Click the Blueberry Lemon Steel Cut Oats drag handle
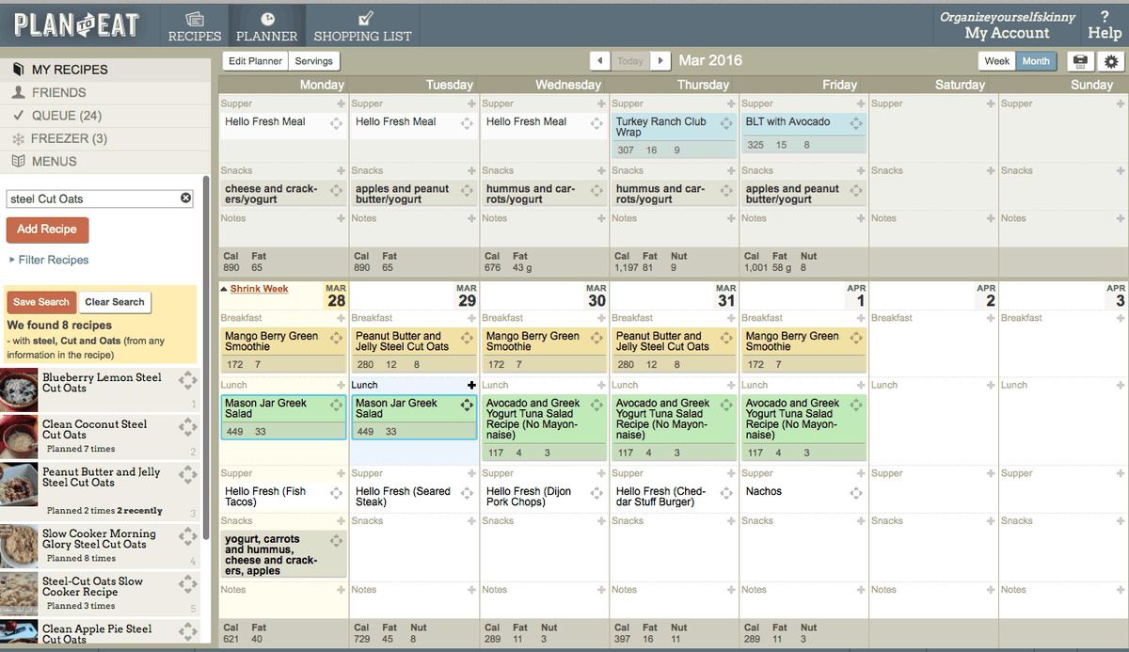The height and width of the screenshot is (652, 1129). (188, 380)
